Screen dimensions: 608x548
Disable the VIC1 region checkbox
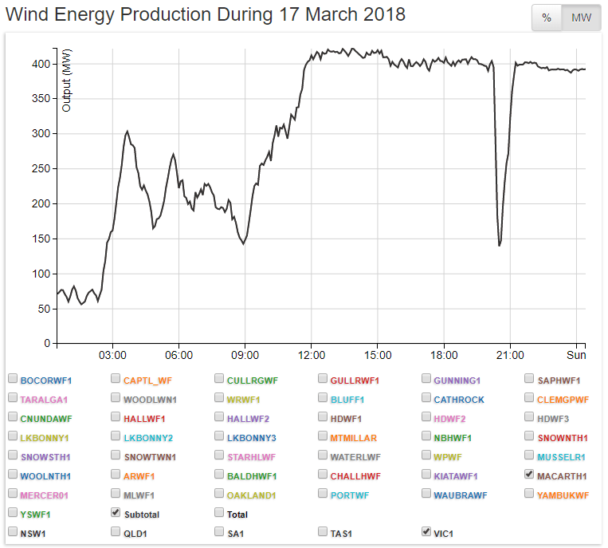(x=426, y=531)
